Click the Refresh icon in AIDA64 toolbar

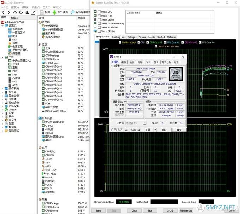coord(21,12)
